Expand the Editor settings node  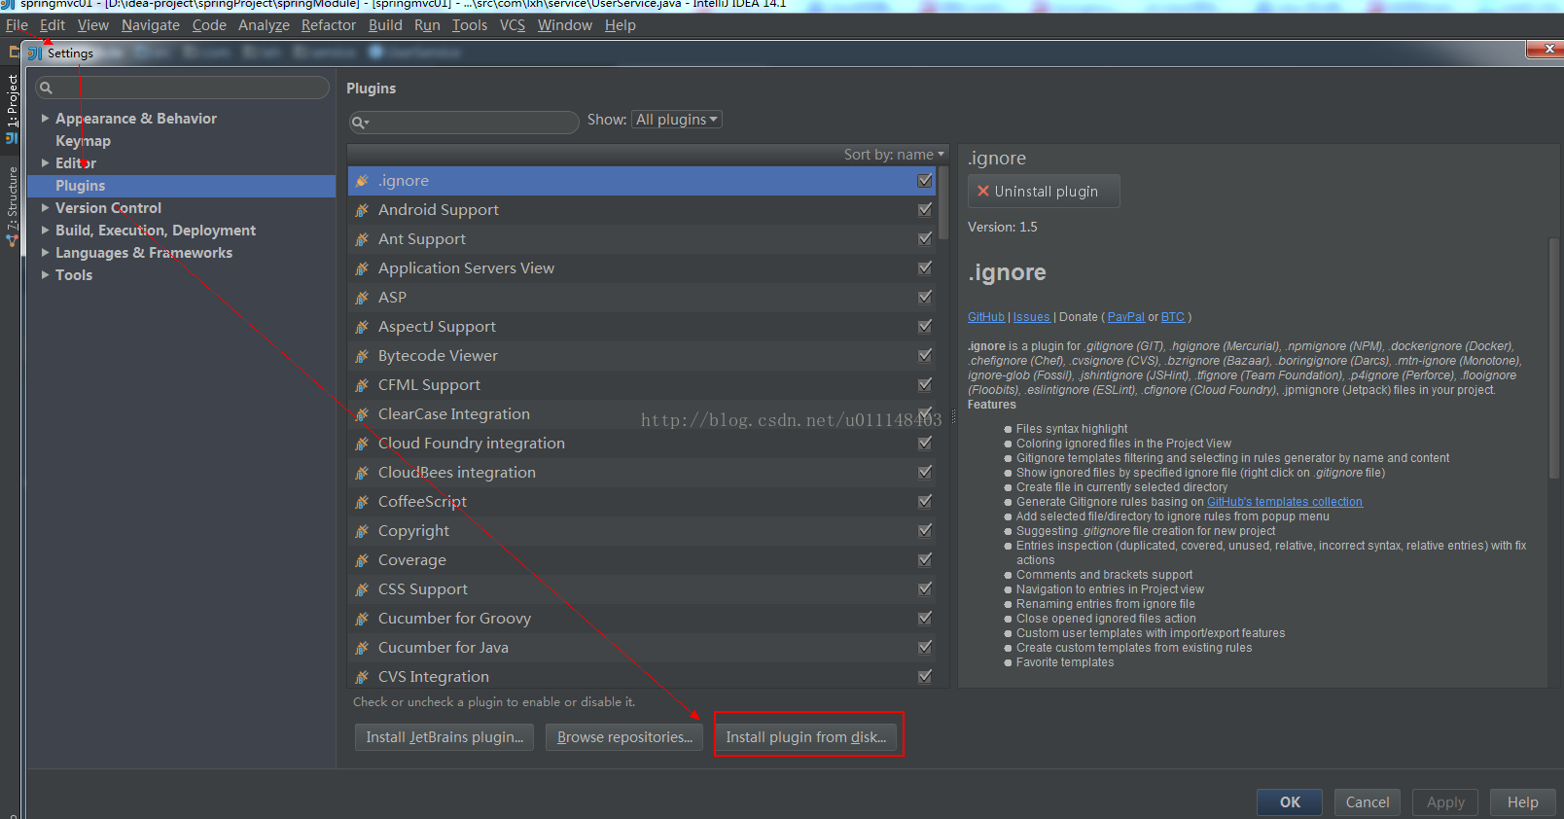pos(45,162)
